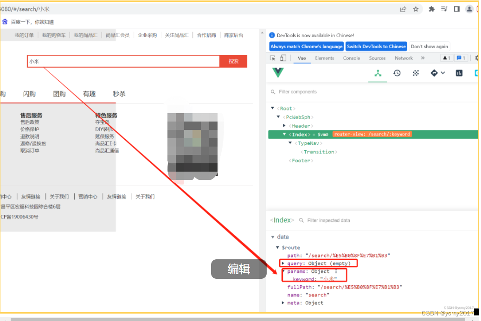Switch to the Elements tab

tap(325, 58)
